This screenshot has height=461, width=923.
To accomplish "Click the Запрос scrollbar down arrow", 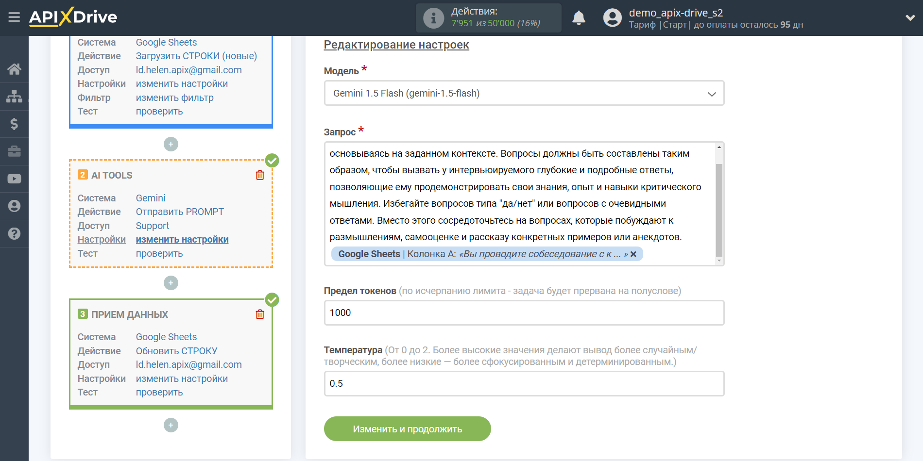I will pyautogui.click(x=719, y=261).
